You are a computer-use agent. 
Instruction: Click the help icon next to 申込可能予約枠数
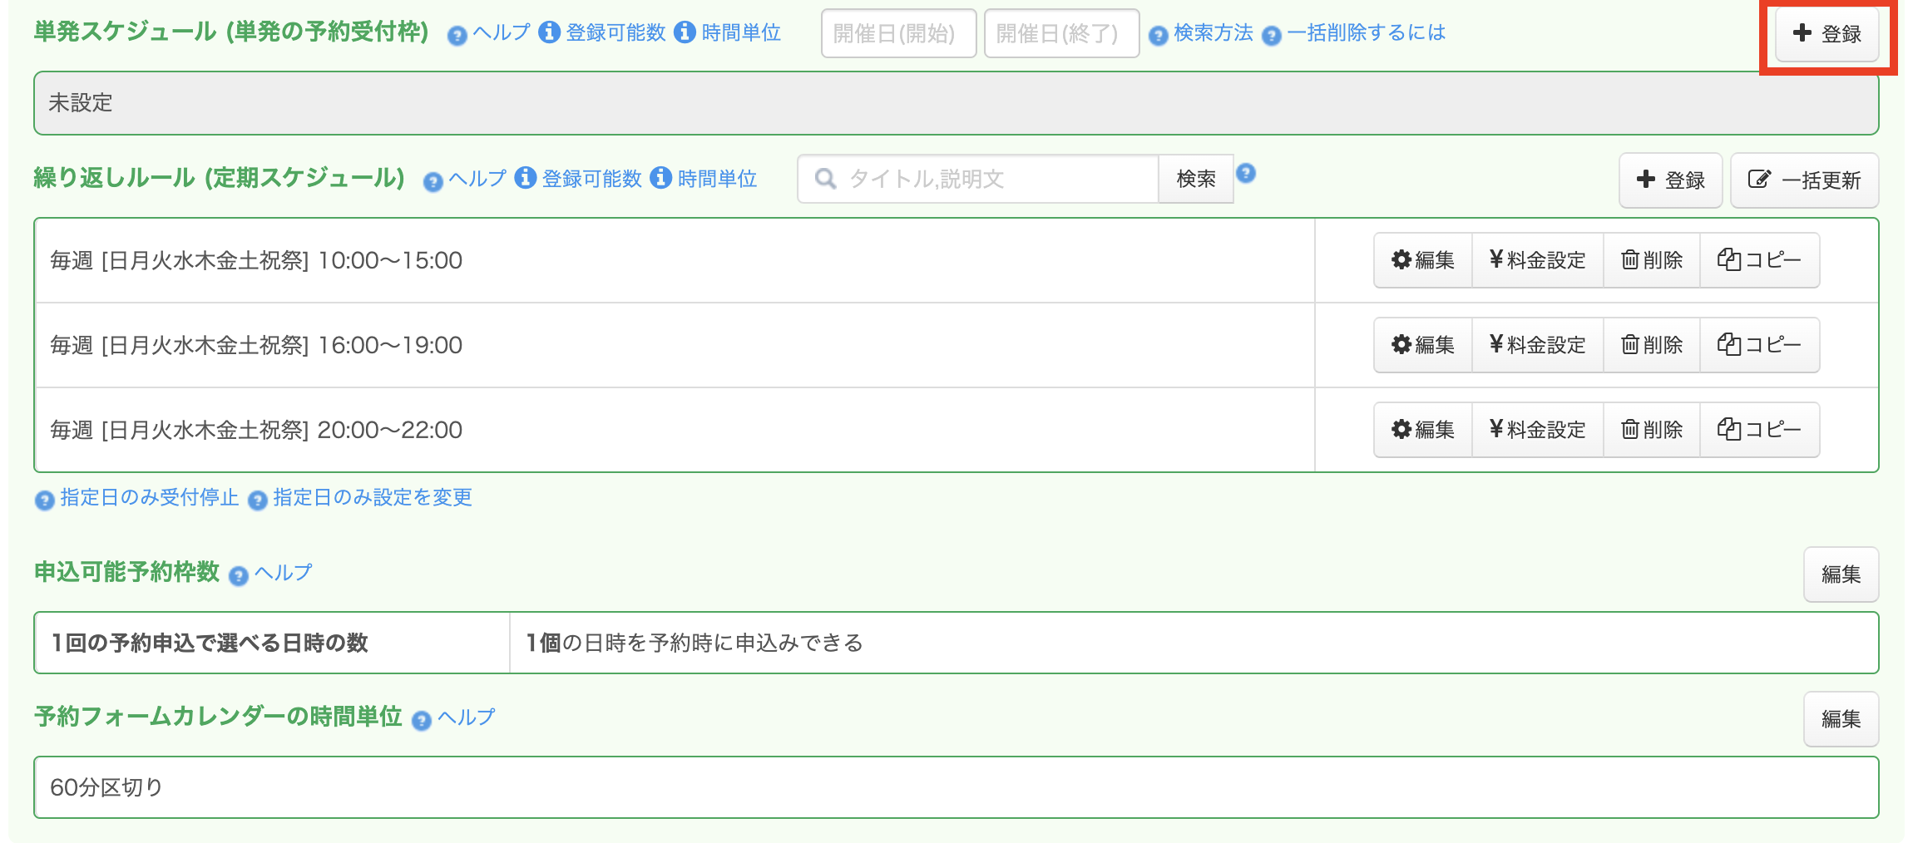(239, 575)
